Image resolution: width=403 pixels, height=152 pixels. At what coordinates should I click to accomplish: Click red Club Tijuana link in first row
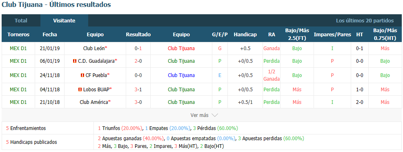click(x=181, y=48)
